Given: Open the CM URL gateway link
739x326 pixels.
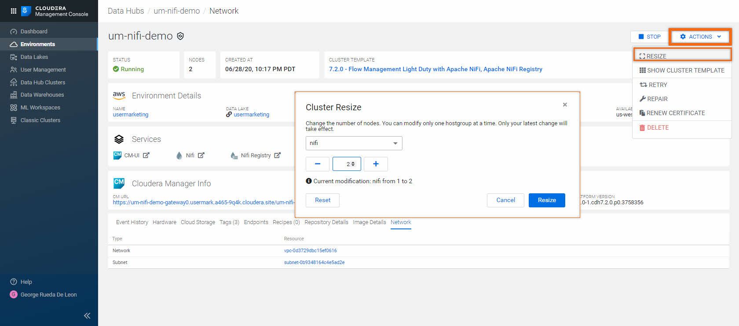Looking at the screenshot, I should [x=203, y=203].
